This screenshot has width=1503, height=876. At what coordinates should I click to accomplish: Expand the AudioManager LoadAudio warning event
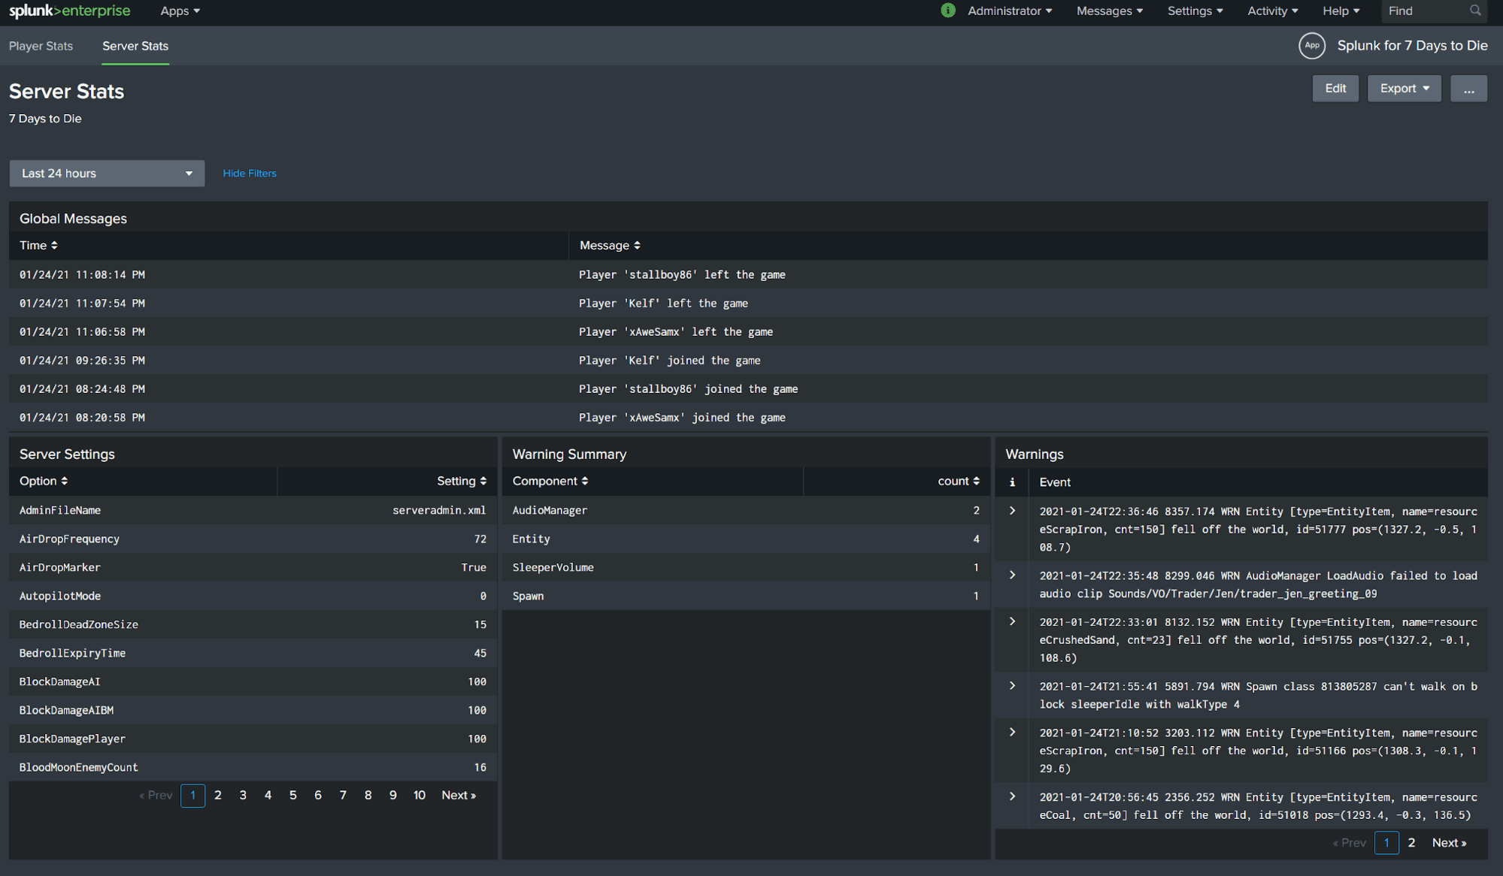(x=1012, y=575)
